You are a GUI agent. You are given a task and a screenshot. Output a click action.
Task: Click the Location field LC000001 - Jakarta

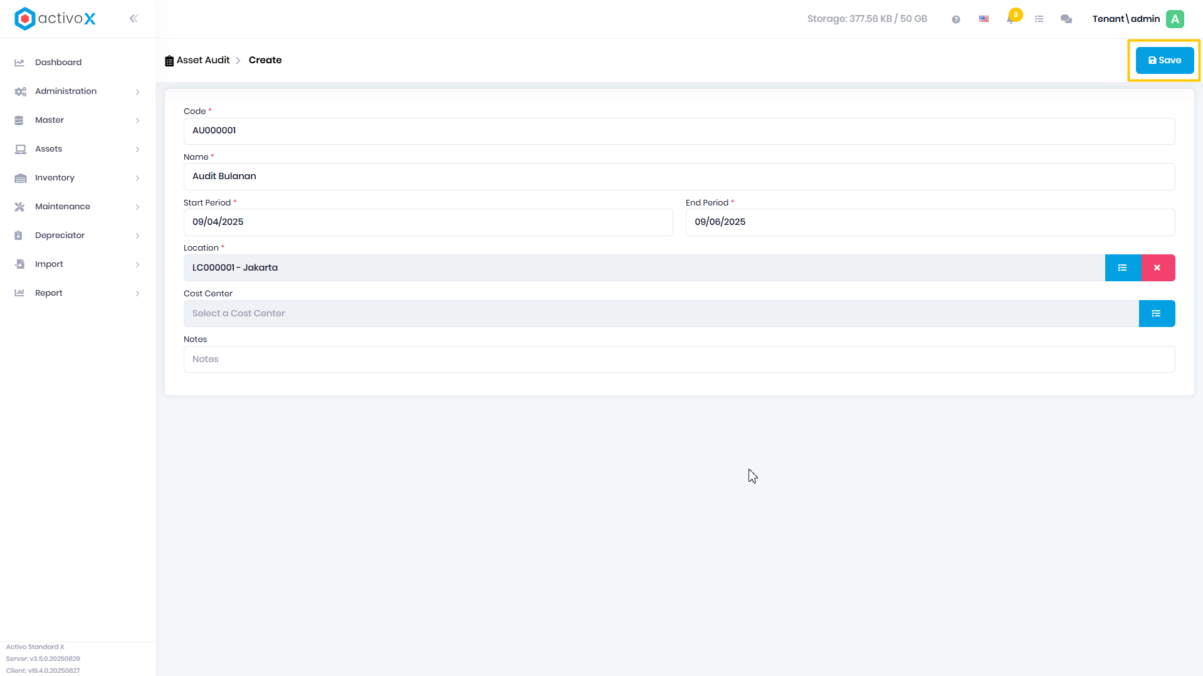click(x=644, y=268)
